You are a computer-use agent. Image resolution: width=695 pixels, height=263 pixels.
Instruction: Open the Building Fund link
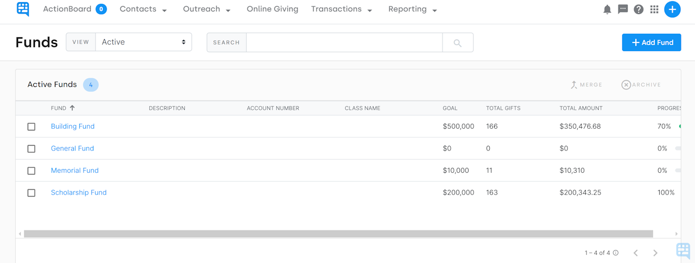(73, 127)
